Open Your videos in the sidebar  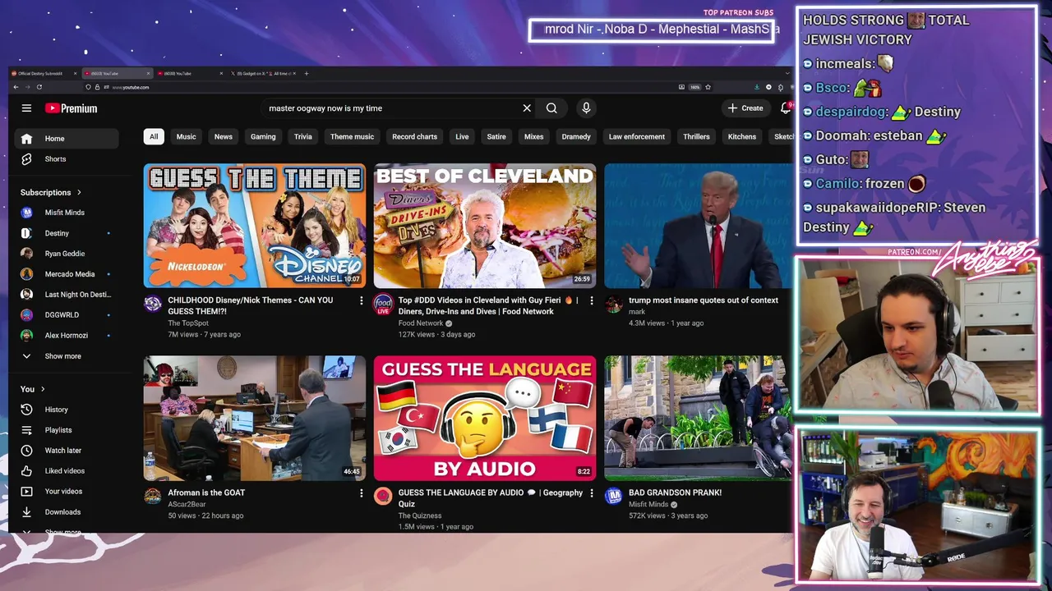point(66,492)
